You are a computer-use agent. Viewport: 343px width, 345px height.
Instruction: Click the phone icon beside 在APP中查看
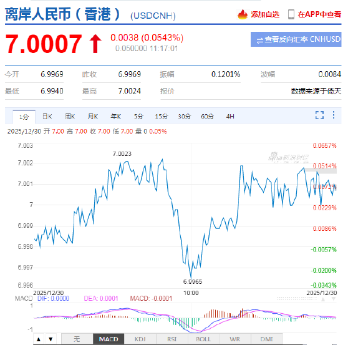[291, 14]
